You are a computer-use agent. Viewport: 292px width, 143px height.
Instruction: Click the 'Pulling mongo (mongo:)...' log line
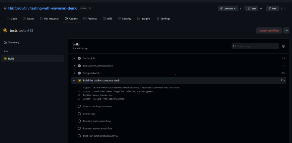pyautogui.click(x=98, y=95)
